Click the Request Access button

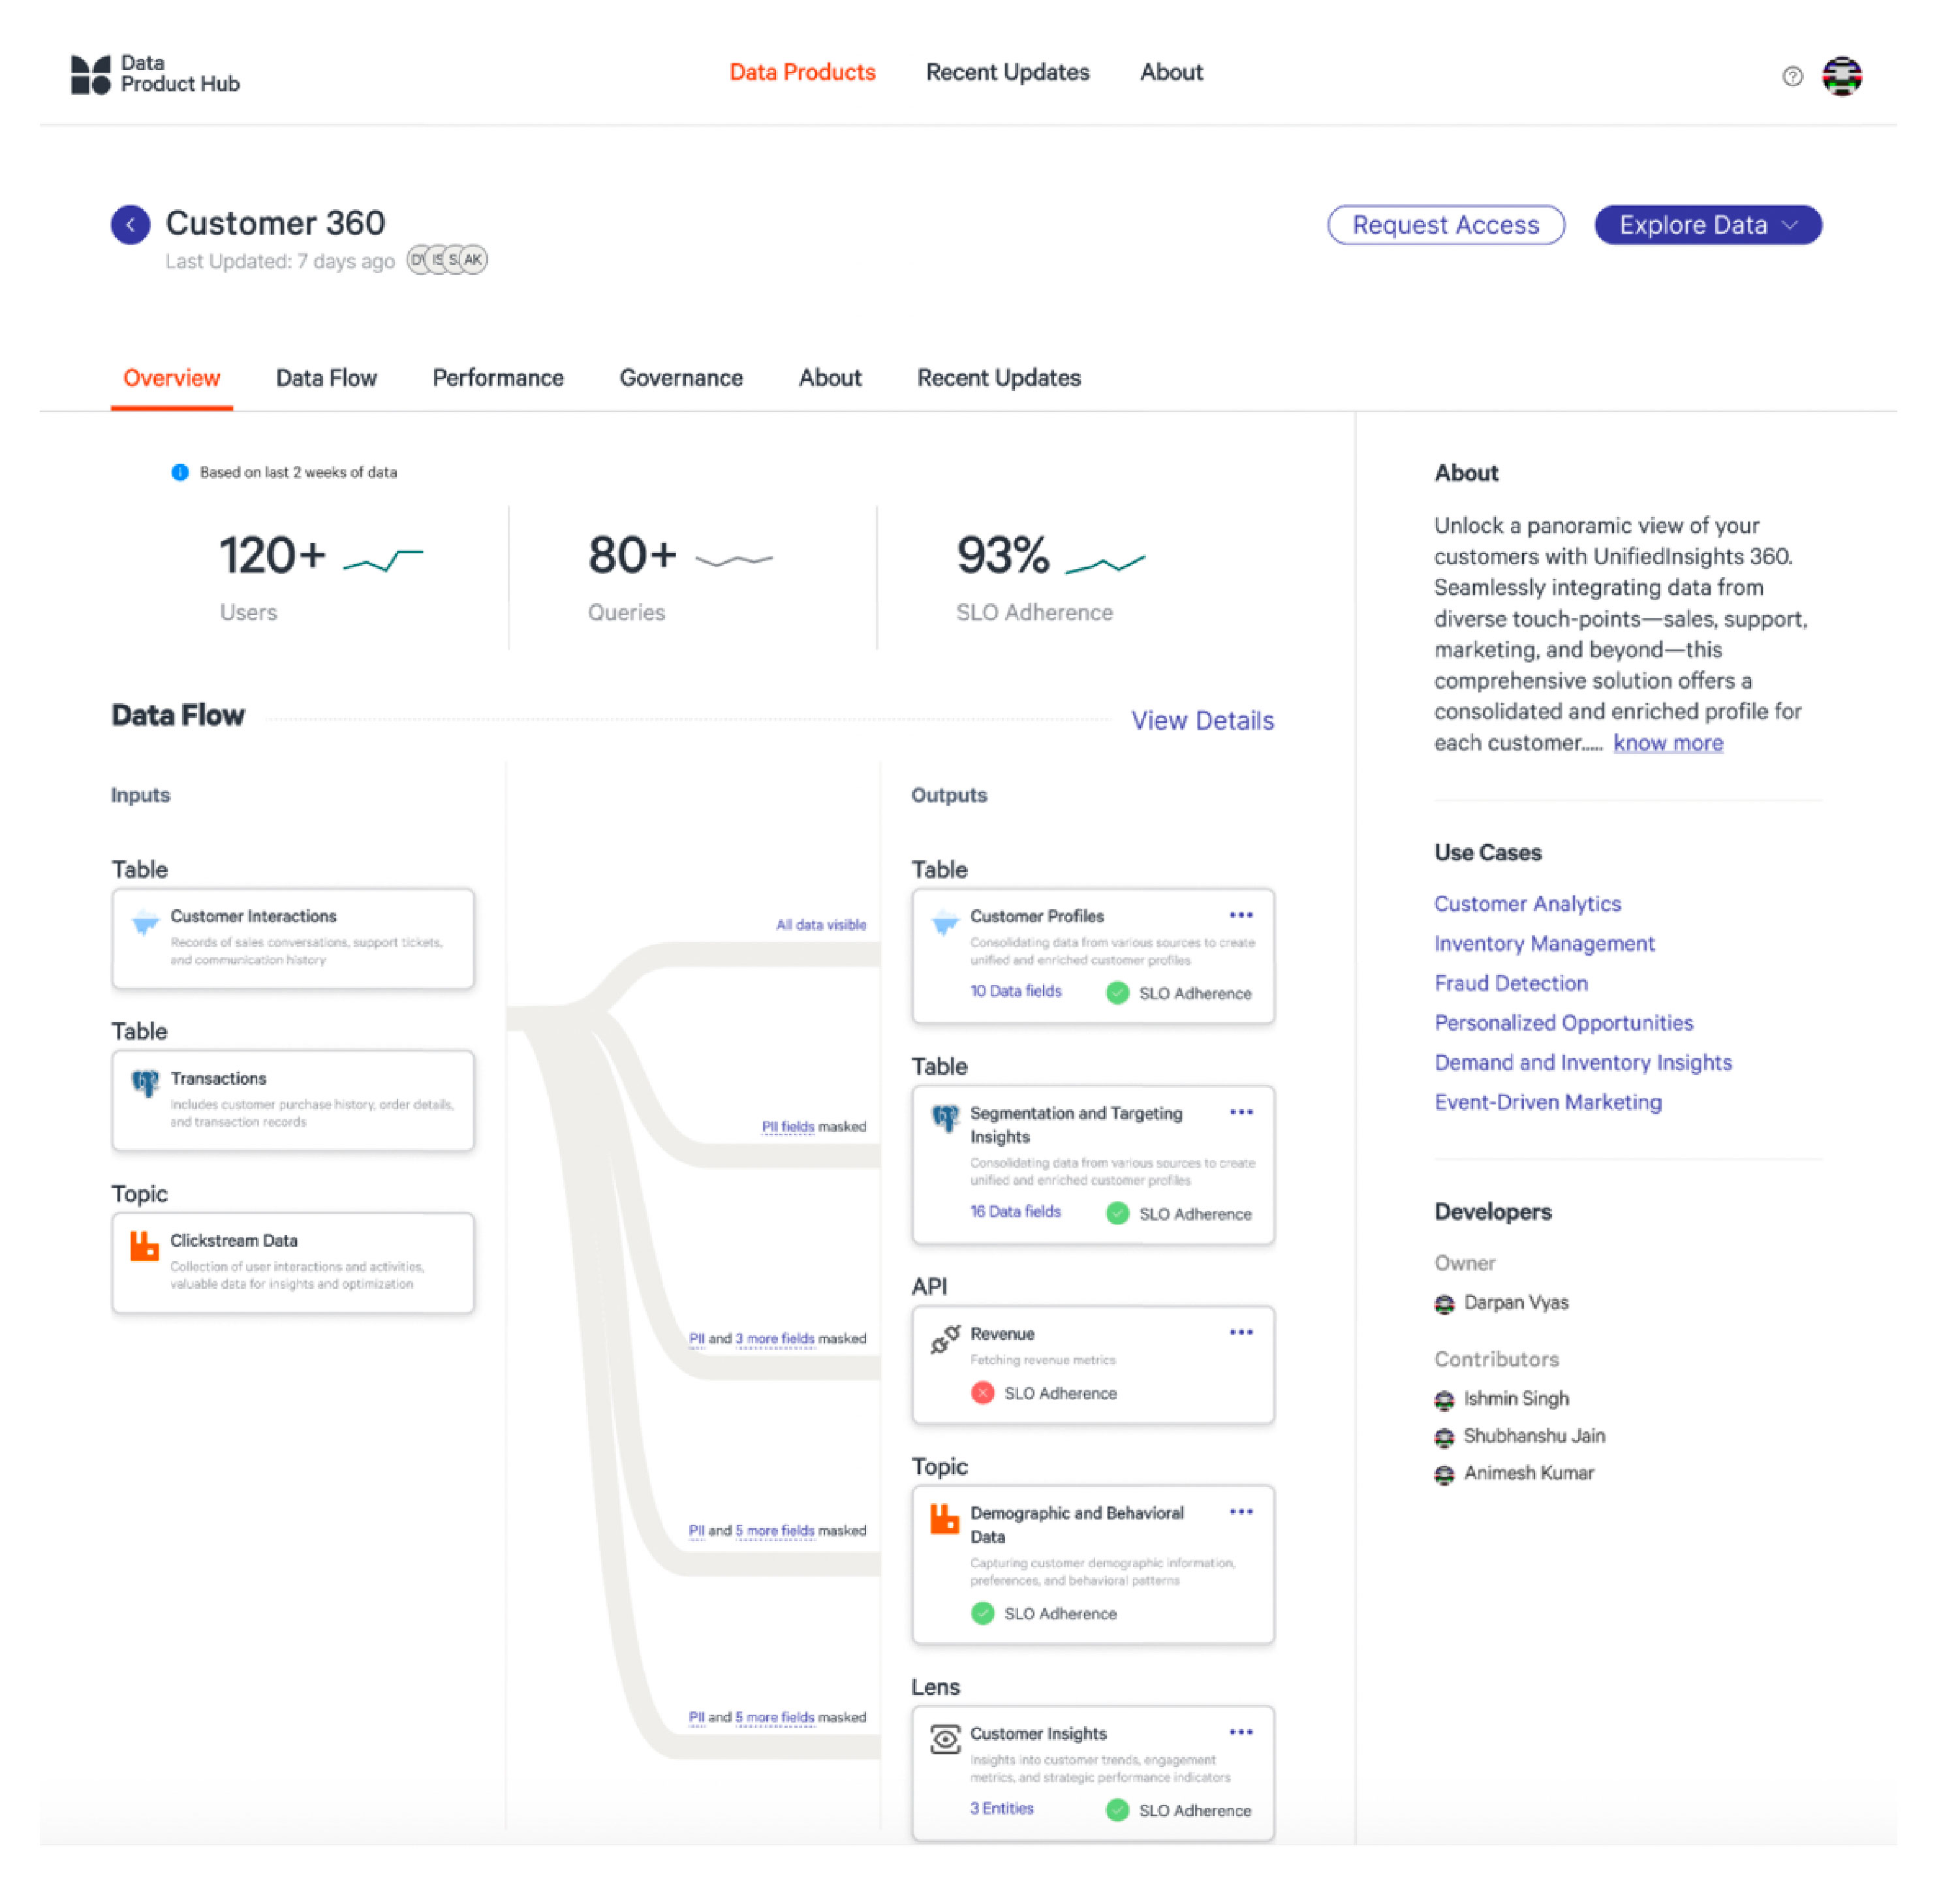coord(1444,226)
